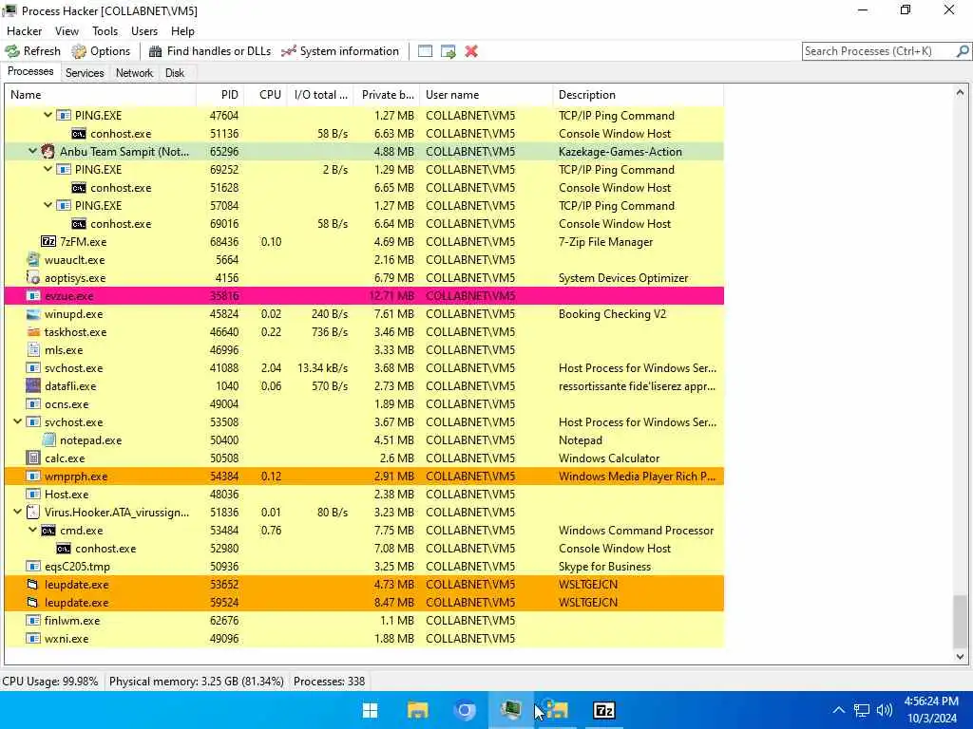
Task: Open the View menu
Action: (67, 31)
